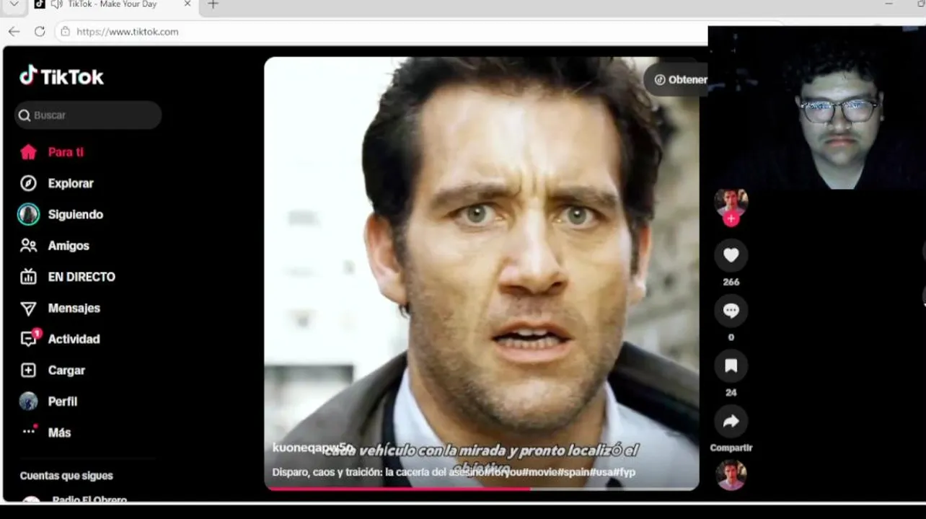Open the video comments bubble icon
Viewport: 926px width, 519px height.
pos(731,311)
